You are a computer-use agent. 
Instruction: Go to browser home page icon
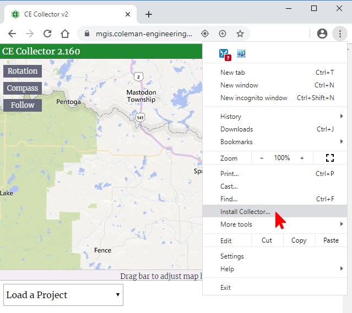[x=65, y=34]
